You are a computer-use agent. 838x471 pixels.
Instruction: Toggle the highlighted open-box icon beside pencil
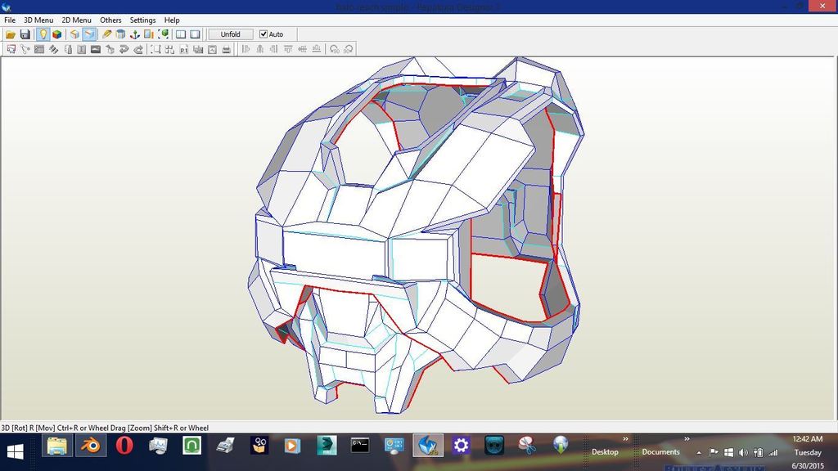click(x=88, y=34)
